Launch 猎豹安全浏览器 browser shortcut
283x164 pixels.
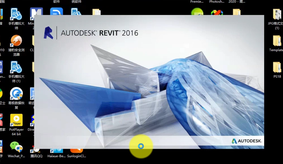pyautogui.click(x=16, y=45)
